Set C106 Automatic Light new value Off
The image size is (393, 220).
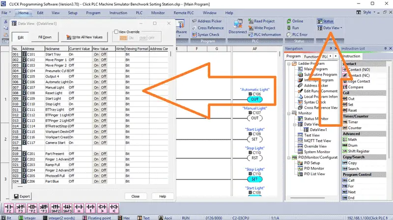point(104,82)
